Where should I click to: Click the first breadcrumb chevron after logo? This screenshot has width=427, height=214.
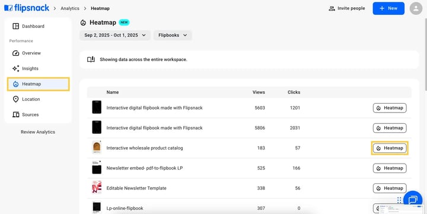coord(55,8)
